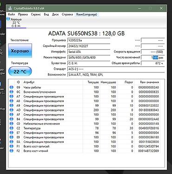Viewport: 172px width, 174px height.
Task: Select the Включения/отключения attribute row
Action: click(85, 92)
